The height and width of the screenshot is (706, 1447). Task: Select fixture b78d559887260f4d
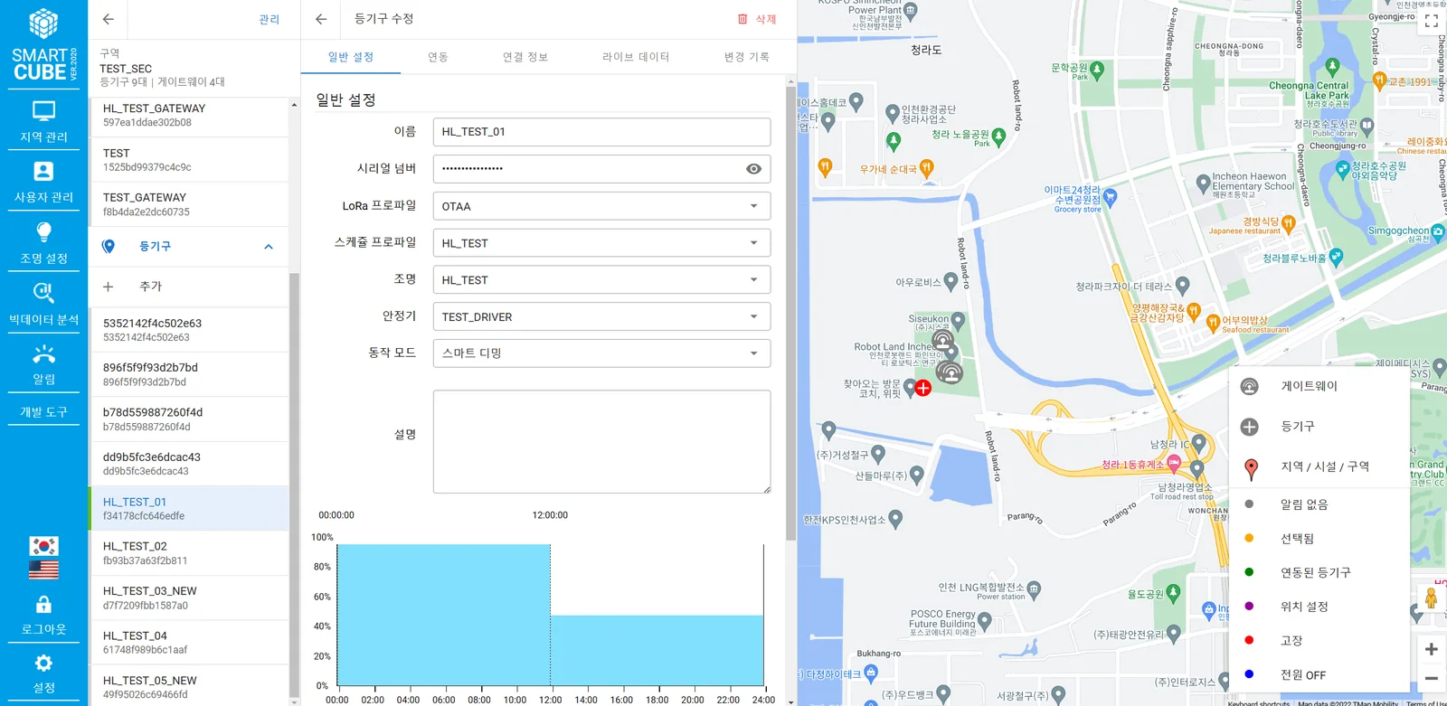pyautogui.click(x=188, y=419)
